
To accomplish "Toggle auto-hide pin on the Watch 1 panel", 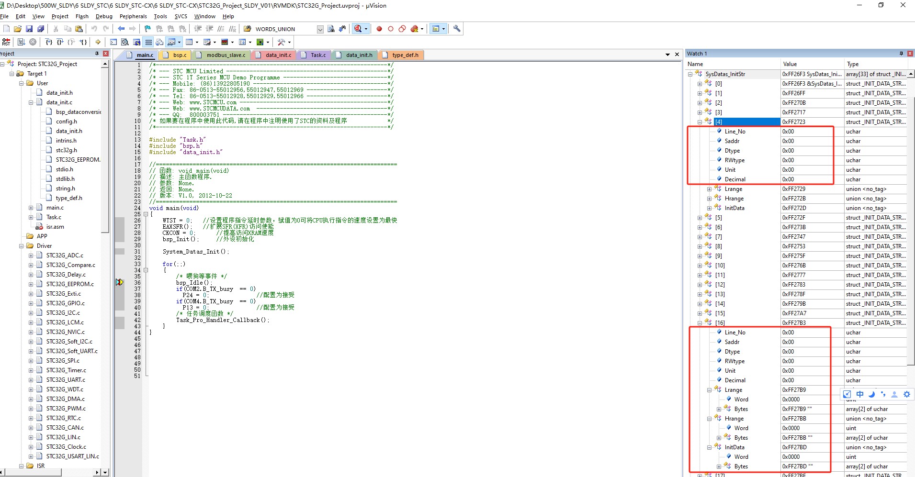I will click(901, 54).
